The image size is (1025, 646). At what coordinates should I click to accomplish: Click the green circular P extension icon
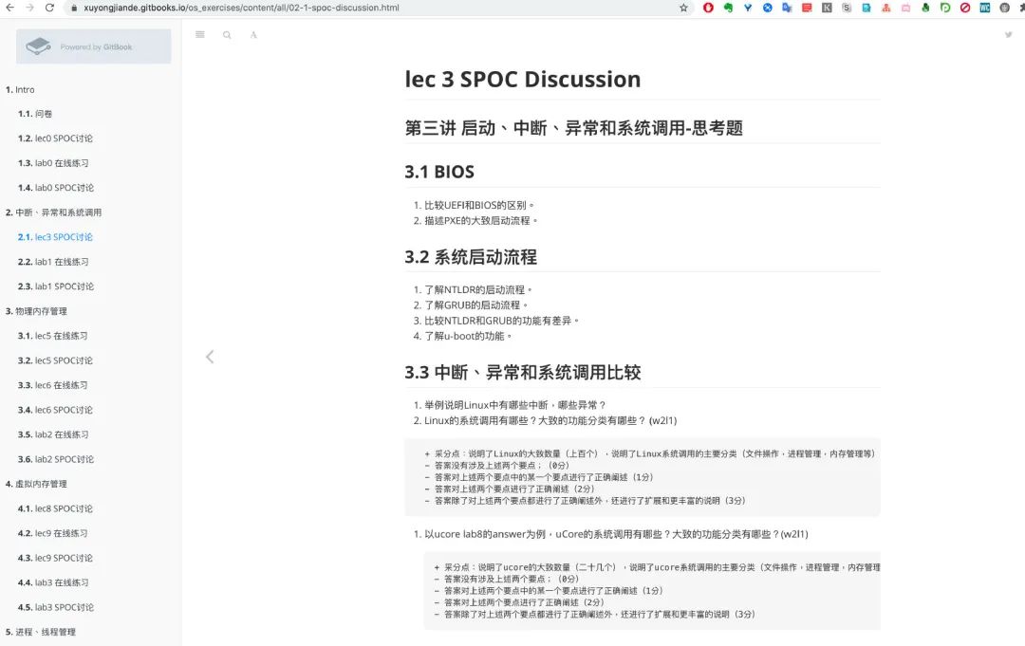click(x=945, y=8)
